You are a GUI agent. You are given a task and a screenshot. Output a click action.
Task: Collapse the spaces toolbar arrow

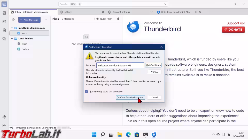tap(4, 125)
